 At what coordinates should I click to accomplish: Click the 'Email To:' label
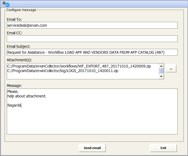click(x=14, y=19)
